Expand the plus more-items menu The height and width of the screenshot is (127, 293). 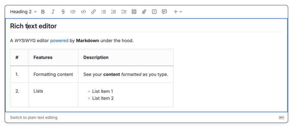178,12
